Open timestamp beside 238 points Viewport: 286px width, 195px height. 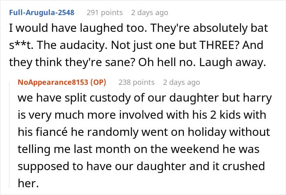click(181, 82)
